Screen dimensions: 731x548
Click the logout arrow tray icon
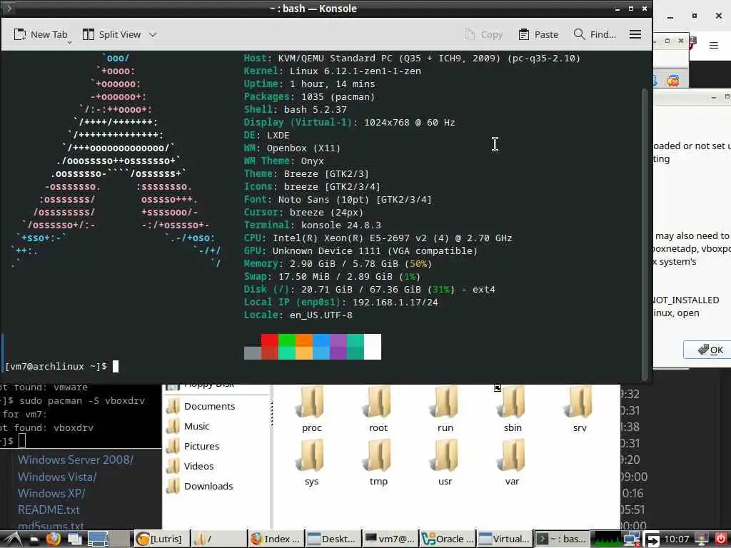pyautogui.click(x=651, y=539)
